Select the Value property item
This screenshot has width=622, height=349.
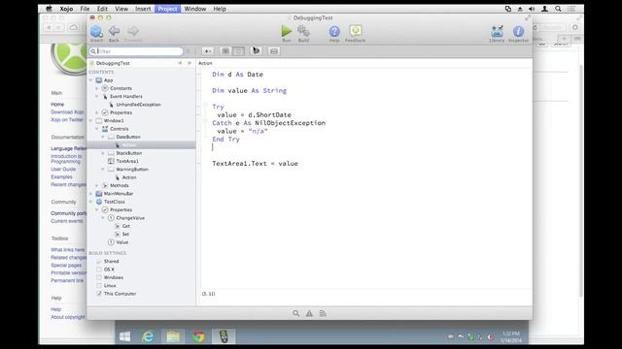[x=121, y=242]
